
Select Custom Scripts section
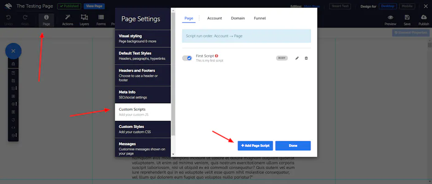click(143, 112)
